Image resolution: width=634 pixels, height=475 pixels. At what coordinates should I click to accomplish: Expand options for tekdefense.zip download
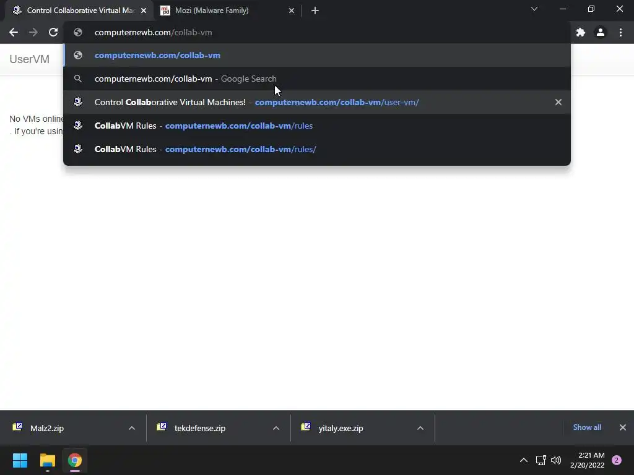[x=276, y=428]
